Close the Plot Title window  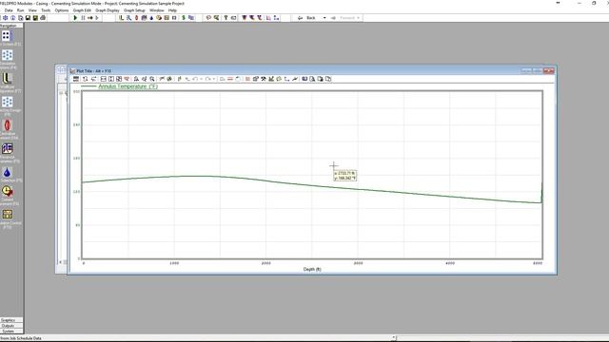pyautogui.click(x=549, y=70)
